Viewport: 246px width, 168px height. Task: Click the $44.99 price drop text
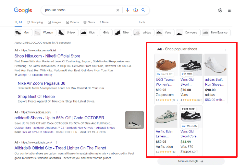pyautogui.click(x=186, y=142)
